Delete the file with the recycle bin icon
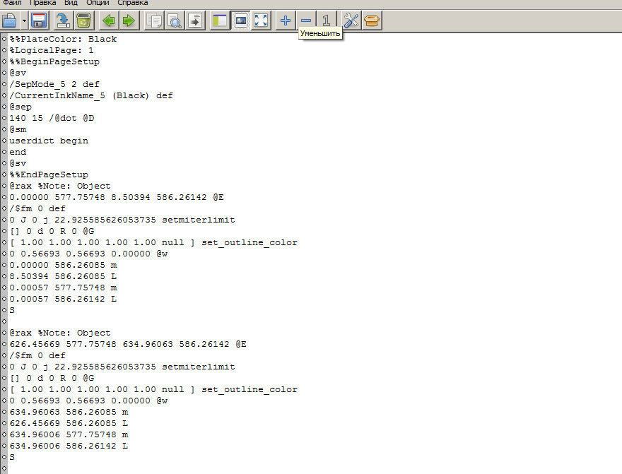 pos(83,20)
